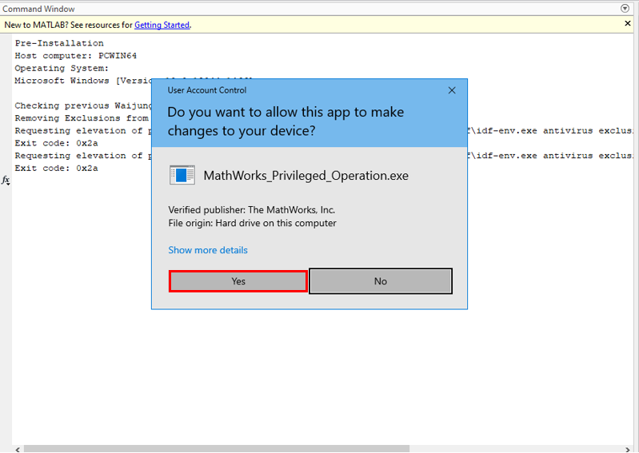Screen dimensions: 639x453
Task: Click the scroll right arrow
Action: tap(628, 449)
